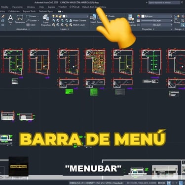Switch to the Featured Apps ribbon tab
This screenshot has height=185, width=185.
46,11
